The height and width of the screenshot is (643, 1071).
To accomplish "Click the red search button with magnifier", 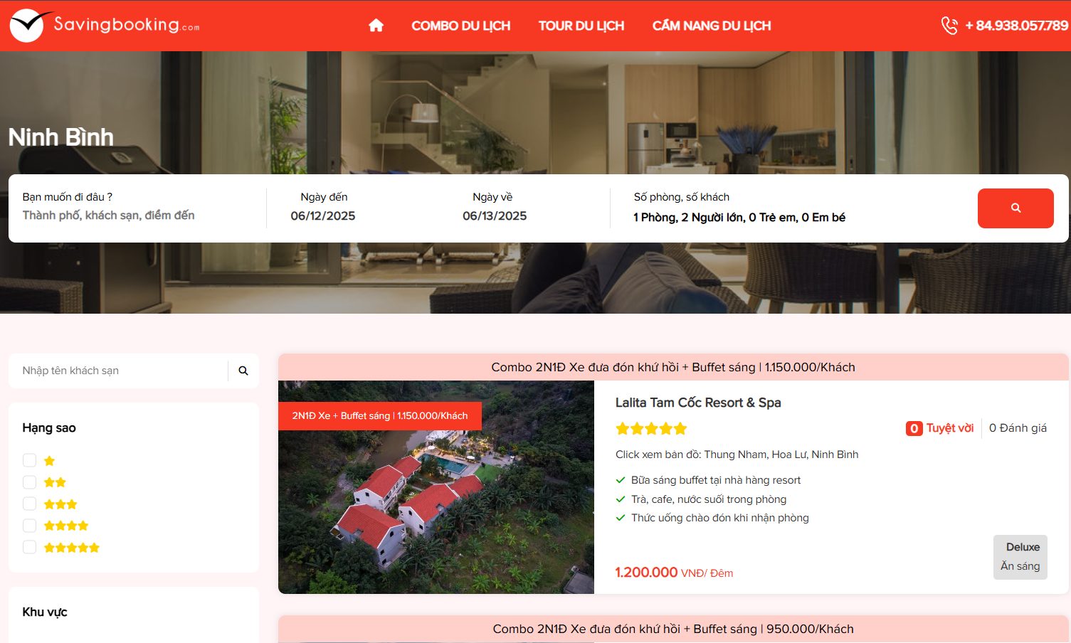I will [x=1015, y=208].
